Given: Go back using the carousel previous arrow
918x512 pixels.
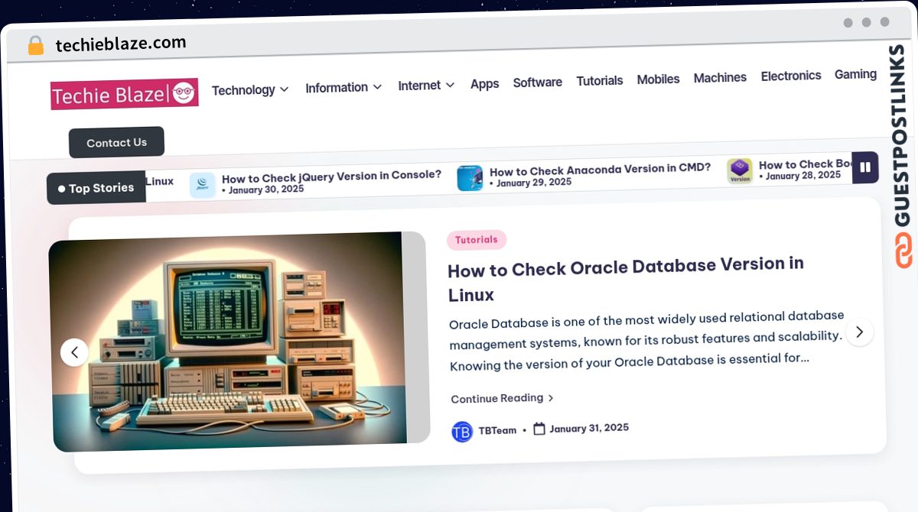Looking at the screenshot, I should 74,352.
